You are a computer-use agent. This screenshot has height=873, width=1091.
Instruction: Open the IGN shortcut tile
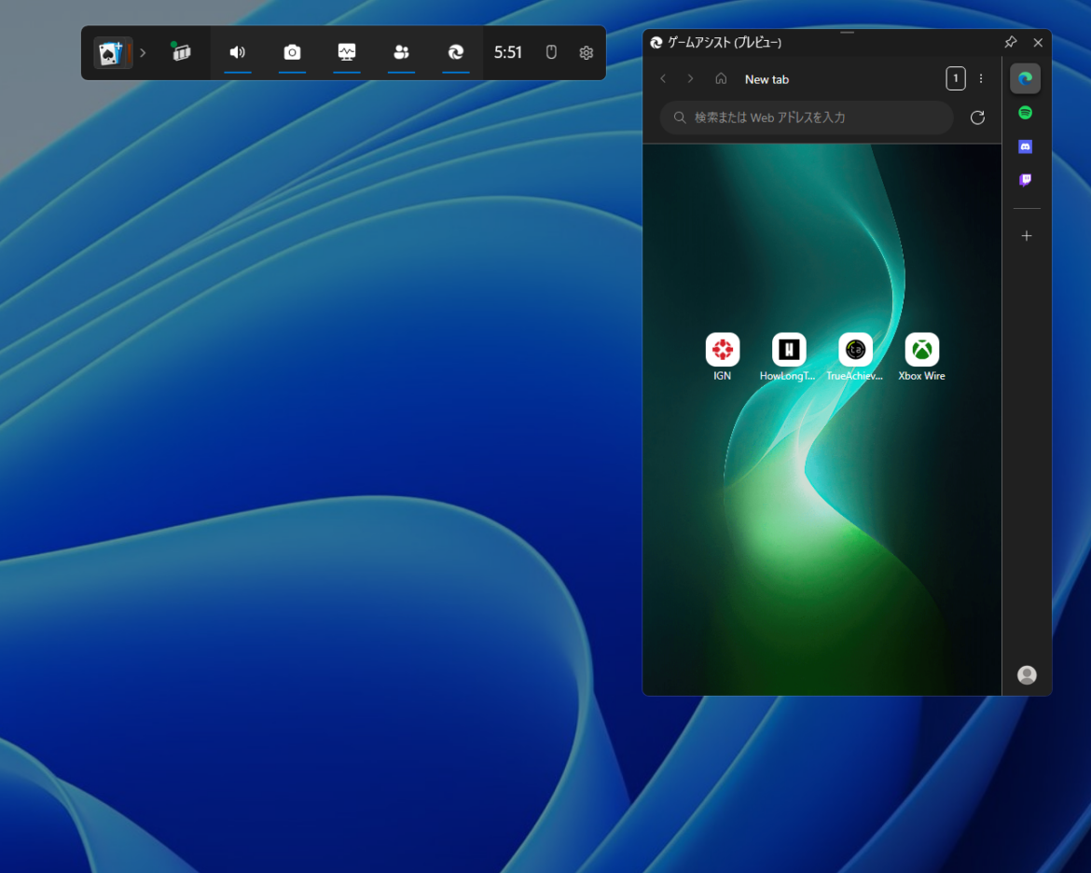(x=723, y=357)
